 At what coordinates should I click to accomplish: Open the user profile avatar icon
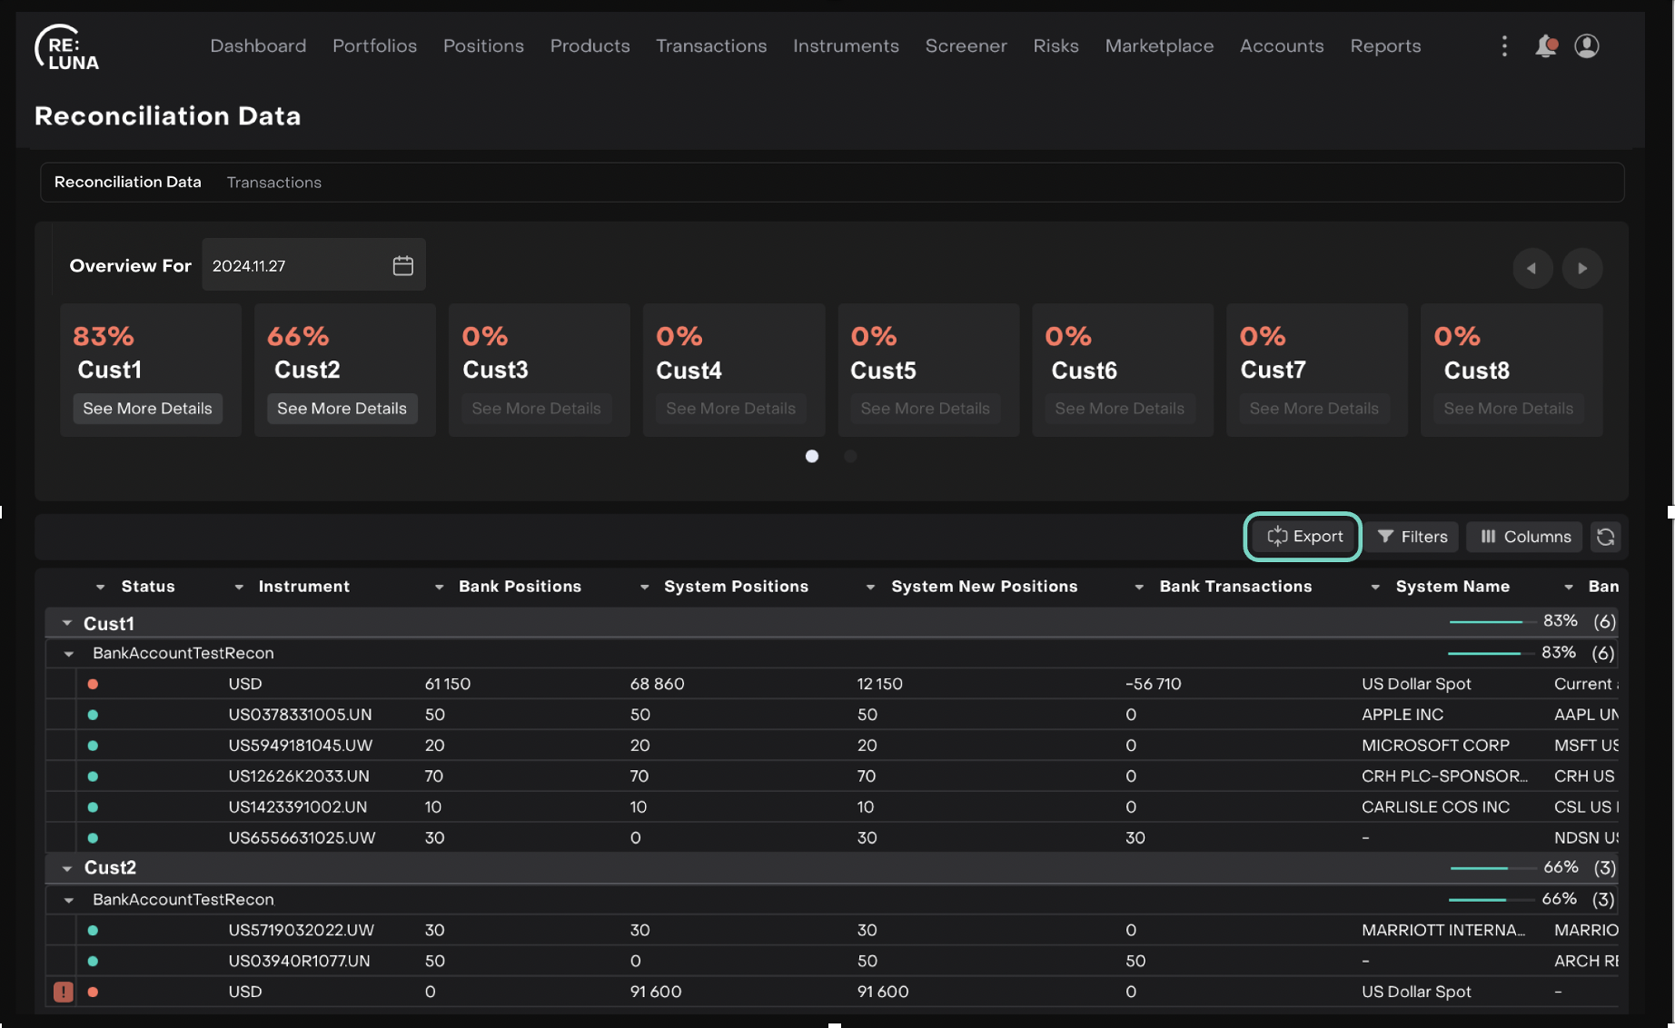click(1587, 45)
